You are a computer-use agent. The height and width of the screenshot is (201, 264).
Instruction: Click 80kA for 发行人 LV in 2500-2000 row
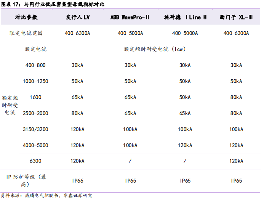(x=77, y=113)
